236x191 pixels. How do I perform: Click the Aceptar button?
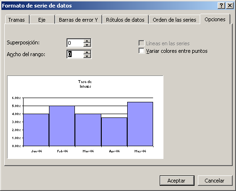(177, 181)
